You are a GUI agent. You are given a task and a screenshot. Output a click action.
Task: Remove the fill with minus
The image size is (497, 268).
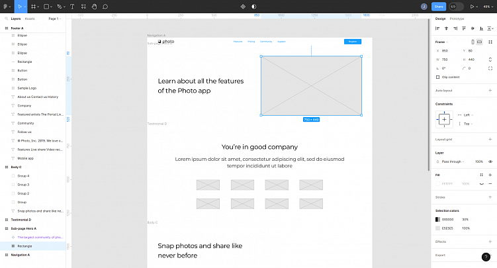point(490,184)
